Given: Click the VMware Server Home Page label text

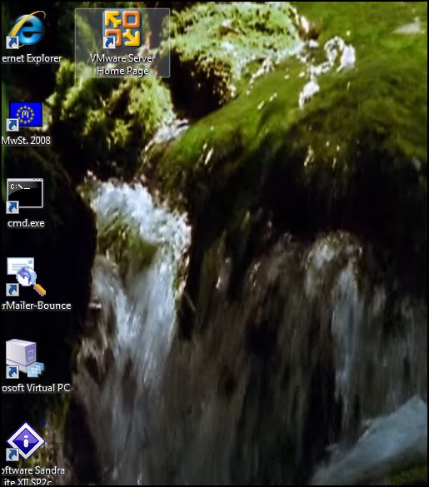Looking at the screenshot, I should pyautogui.click(x=122, y=65).
